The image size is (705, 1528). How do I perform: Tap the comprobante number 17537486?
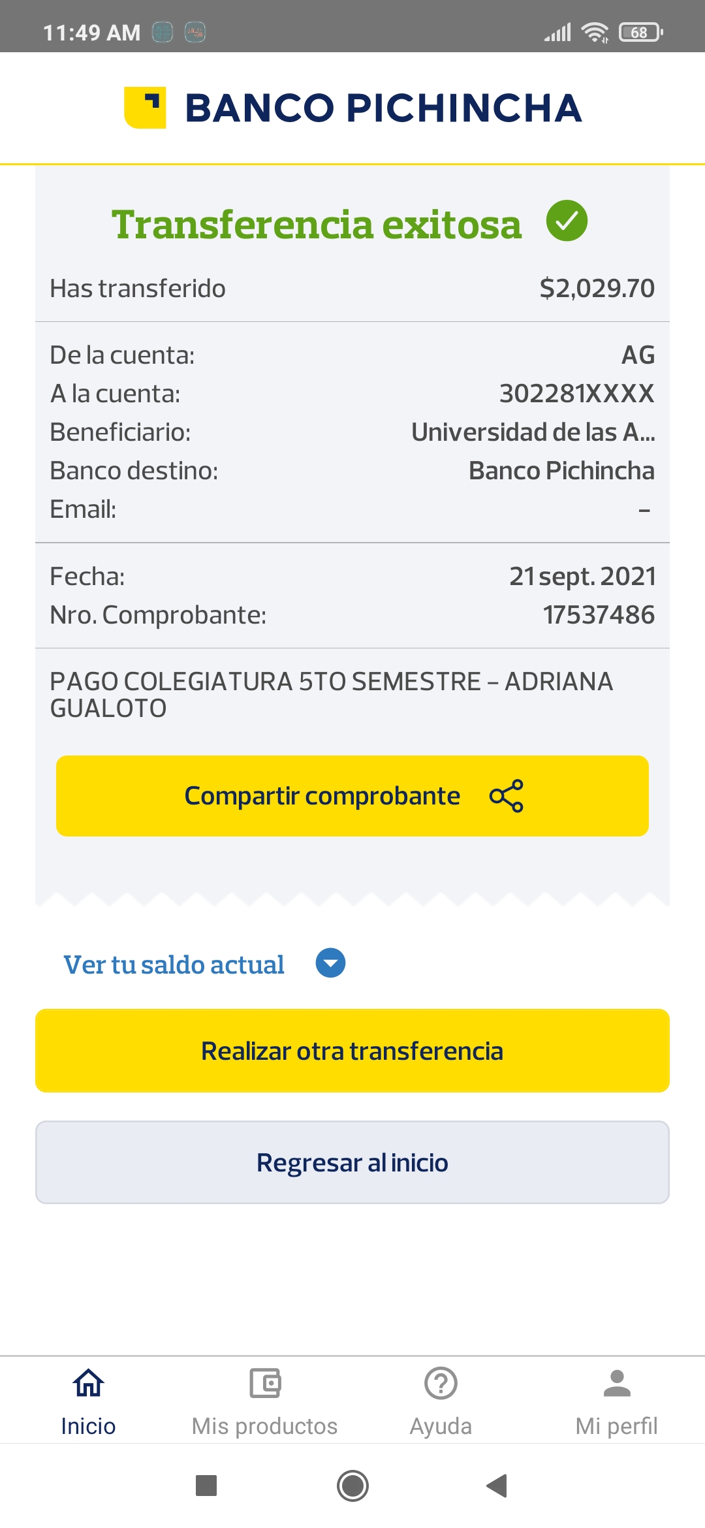click(599, 615)
